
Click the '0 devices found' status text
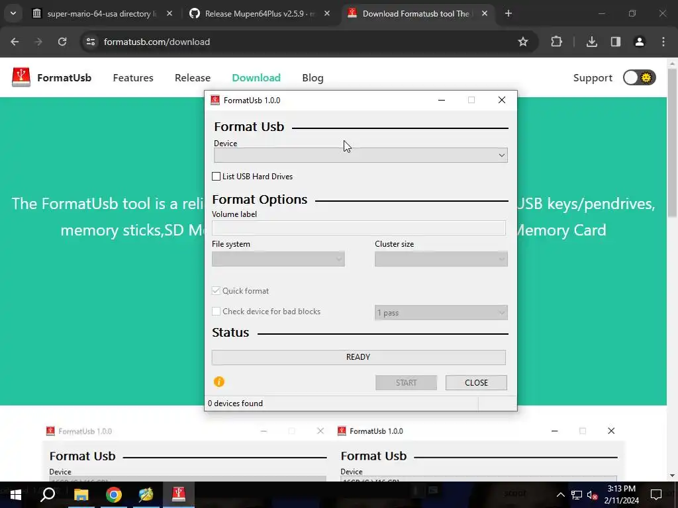pyautogui.click(x=235, y=403)
